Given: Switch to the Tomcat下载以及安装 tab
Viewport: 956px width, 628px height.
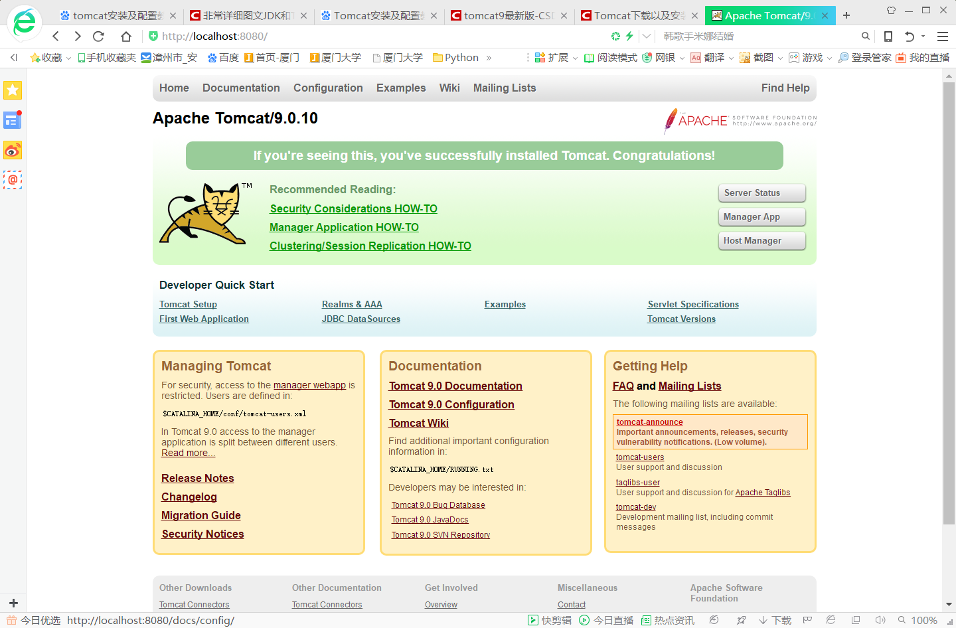Looking at the screenshot, I should tap(639, 15).
